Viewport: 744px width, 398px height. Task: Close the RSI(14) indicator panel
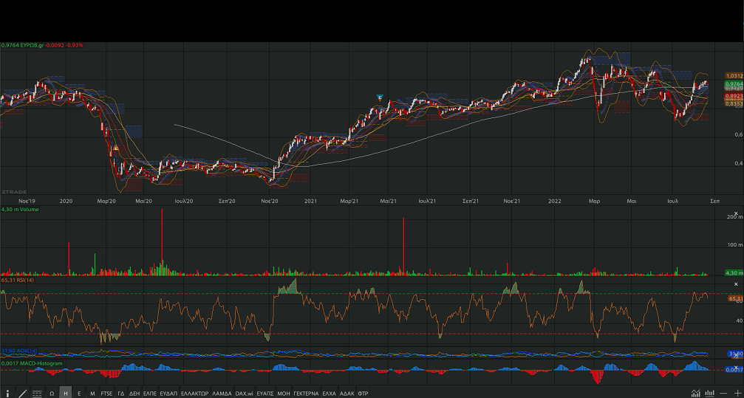click(735, 284)
